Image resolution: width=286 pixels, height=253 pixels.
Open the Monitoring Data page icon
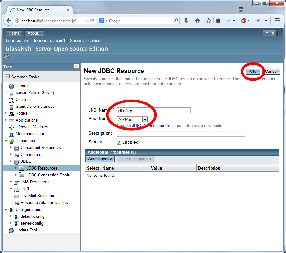pyautogui.click(x=11, y=134)
